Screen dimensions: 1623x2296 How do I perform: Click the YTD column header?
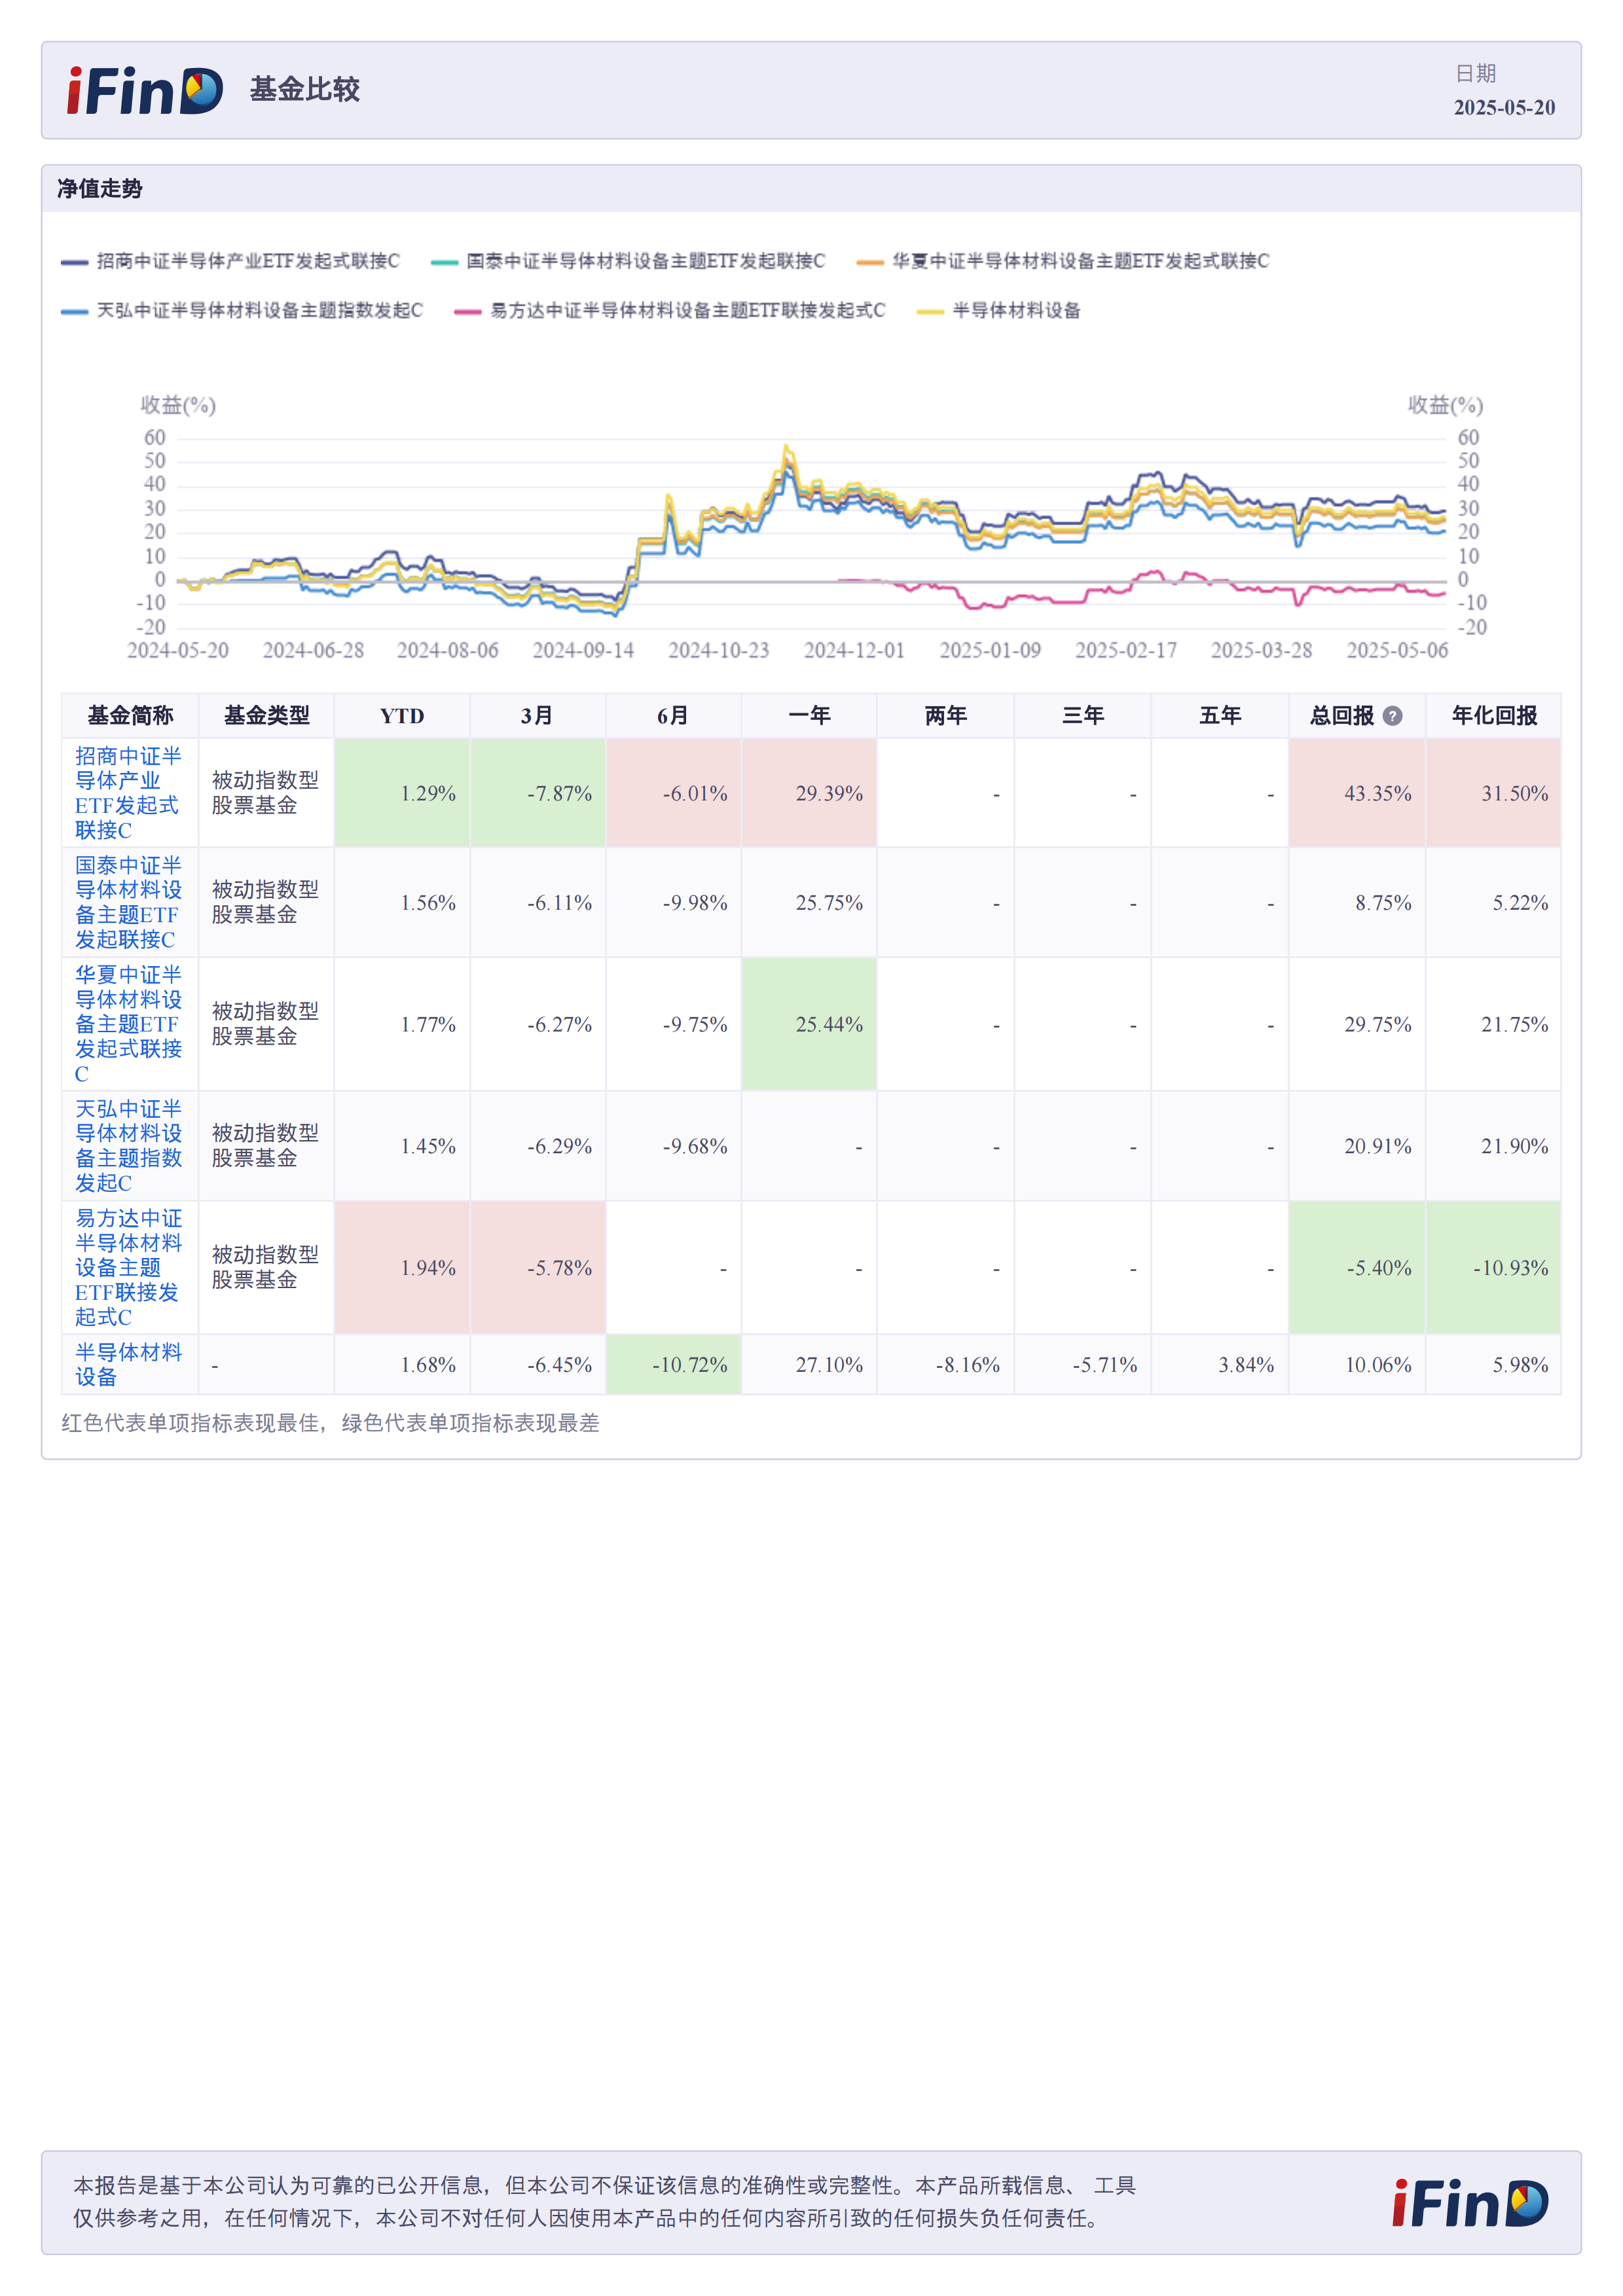[x=402, y=716]
